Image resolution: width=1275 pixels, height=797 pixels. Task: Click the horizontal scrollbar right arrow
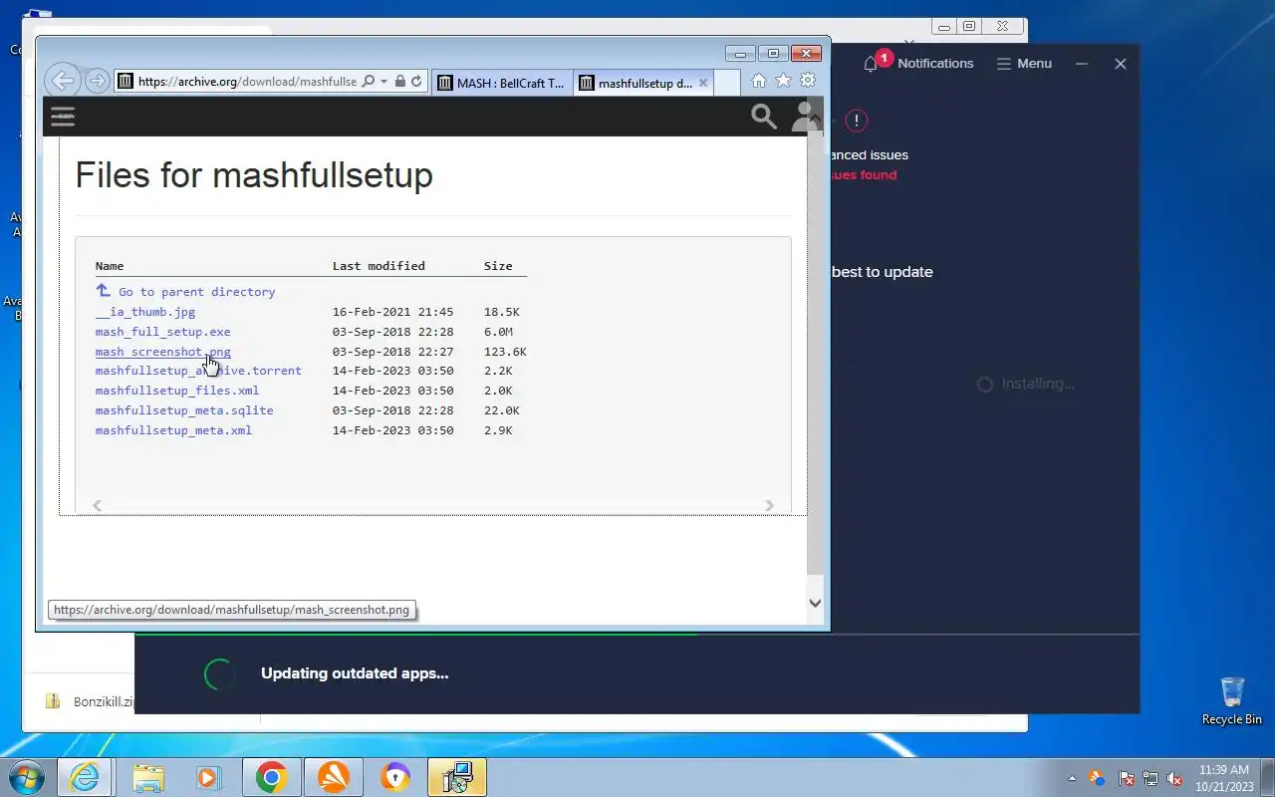click(769, 506)
